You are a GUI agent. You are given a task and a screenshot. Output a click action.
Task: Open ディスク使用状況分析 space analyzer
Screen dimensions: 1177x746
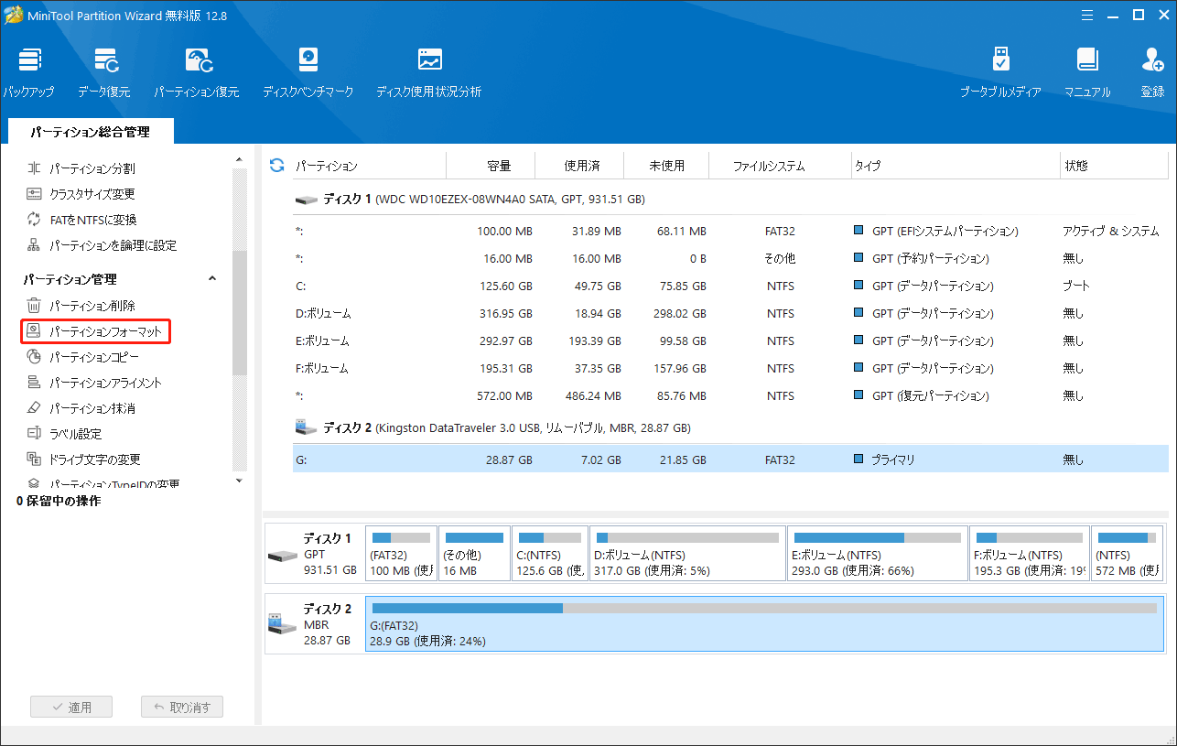coord(429,73)
